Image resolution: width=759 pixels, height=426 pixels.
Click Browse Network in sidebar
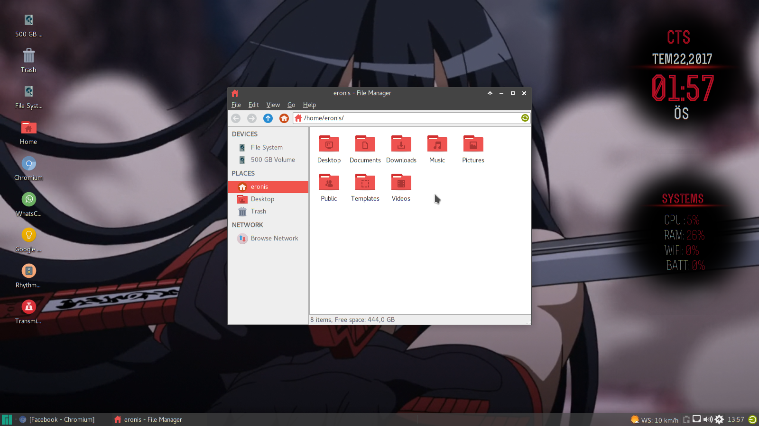pos(268,239)
